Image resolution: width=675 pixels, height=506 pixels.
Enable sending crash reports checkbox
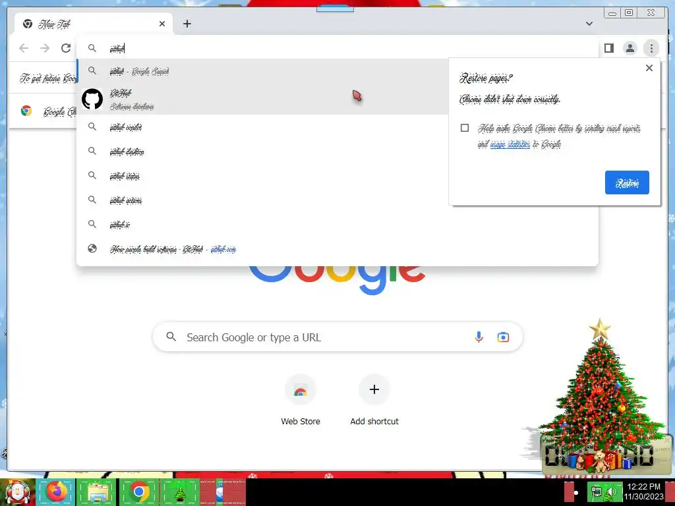(x=465, y=128)
